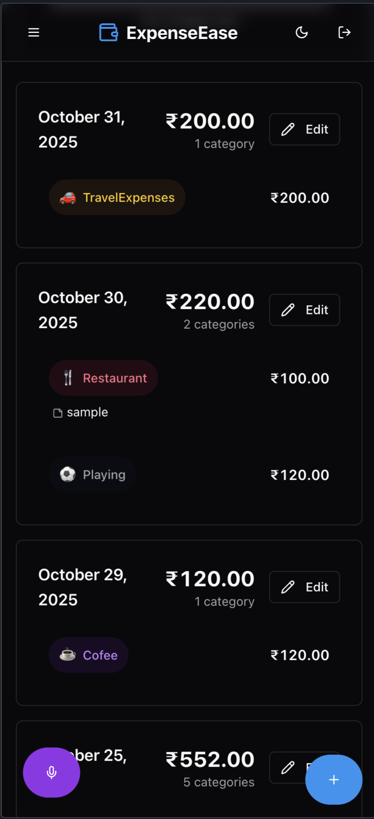Click the note icon beside the sample text
This screenshot has height=819, width=374.
58,412
